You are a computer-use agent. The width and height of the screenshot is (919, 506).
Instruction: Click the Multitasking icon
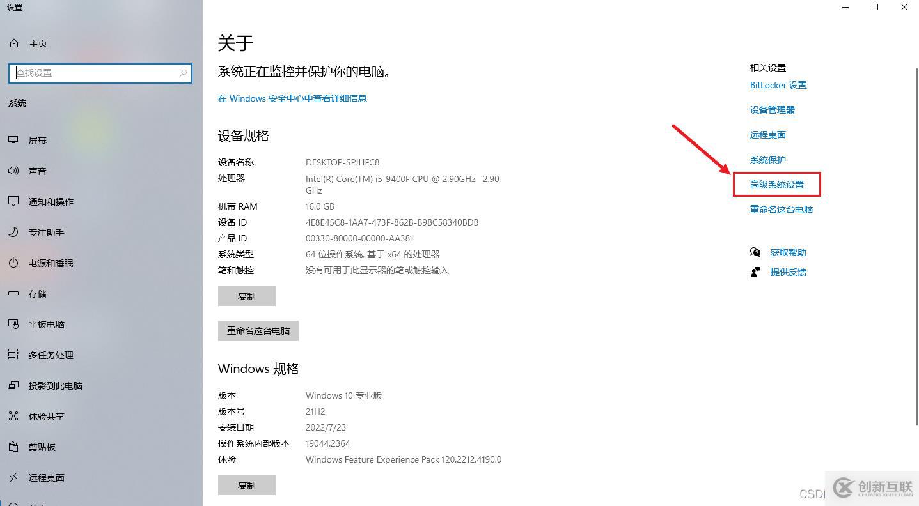13,355
